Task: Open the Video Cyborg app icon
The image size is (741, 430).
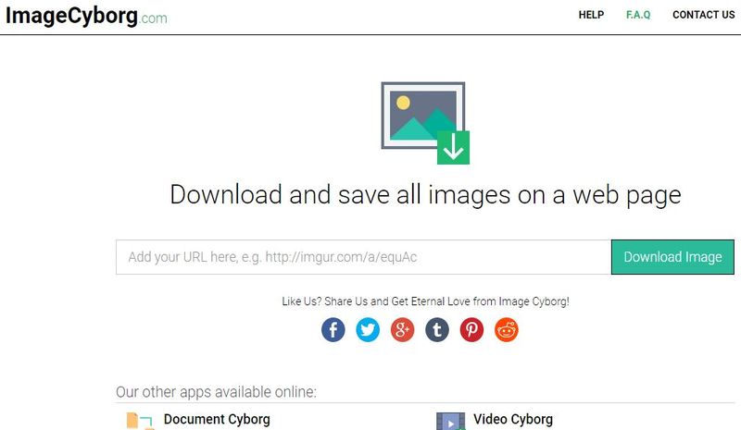Action: click(451, 421)
